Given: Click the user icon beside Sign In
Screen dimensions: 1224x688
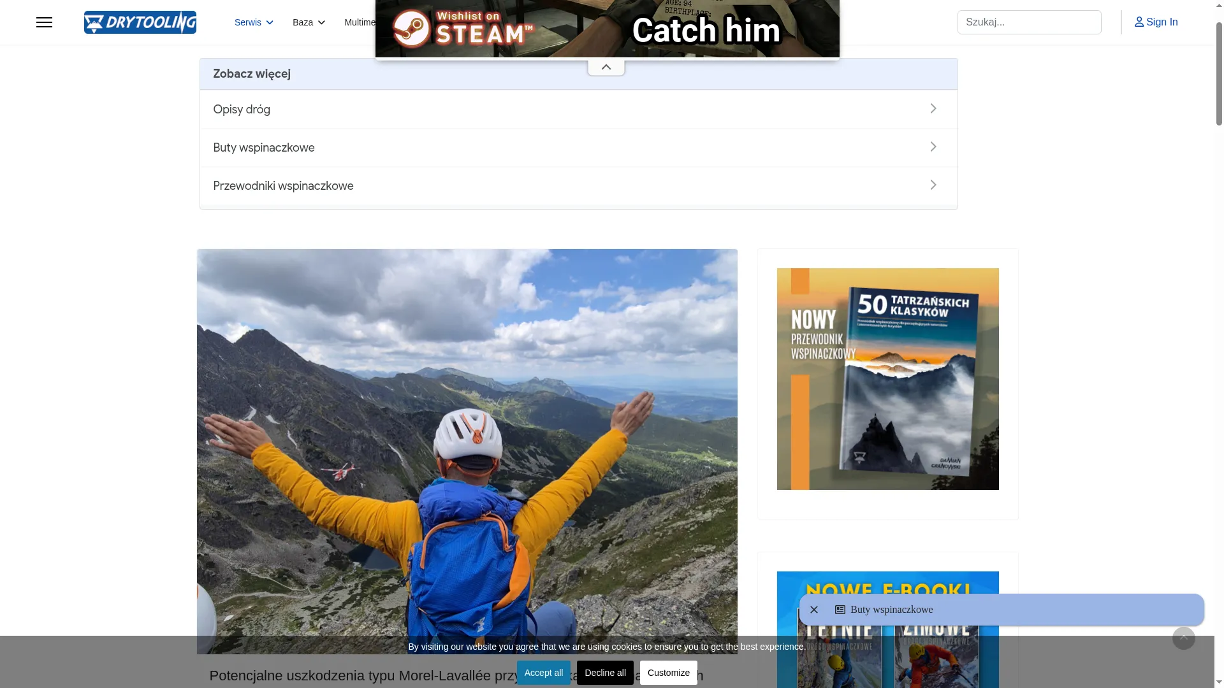Looking at the screenshot, I should pyautogui.click(x=1139, y=22).
